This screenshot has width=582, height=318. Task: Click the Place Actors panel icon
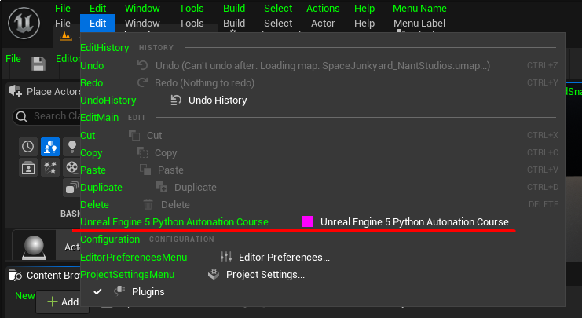pyautogui.click(x=16, y=91)
